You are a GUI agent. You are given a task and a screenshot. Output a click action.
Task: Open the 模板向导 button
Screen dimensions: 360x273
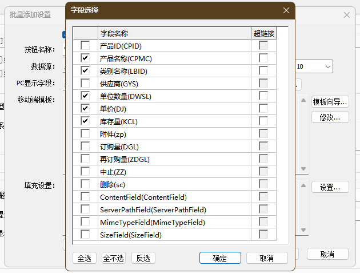tap(330, 102)
